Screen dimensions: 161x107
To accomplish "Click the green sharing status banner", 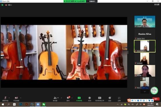I will point(75,1).
